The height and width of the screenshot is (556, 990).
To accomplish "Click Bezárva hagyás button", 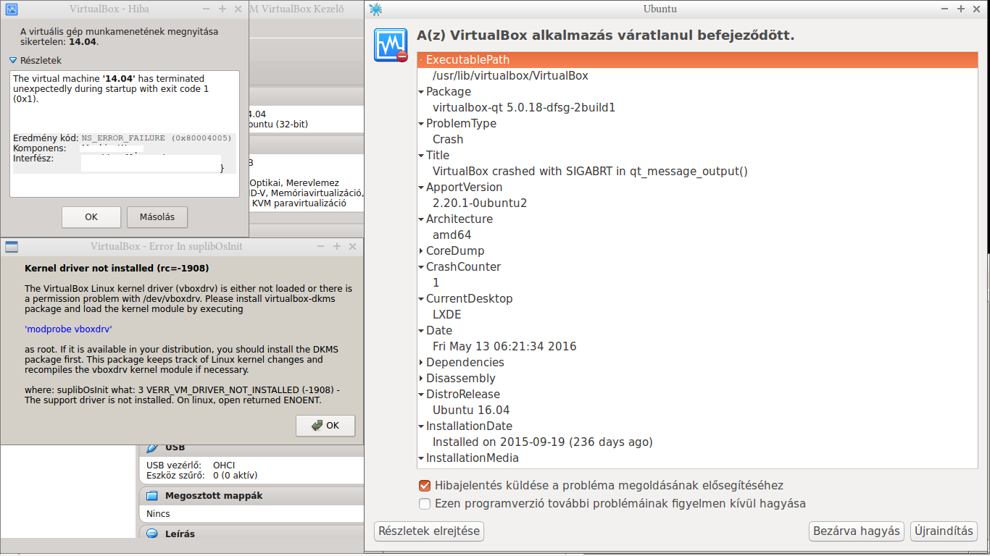I will 857,531.
